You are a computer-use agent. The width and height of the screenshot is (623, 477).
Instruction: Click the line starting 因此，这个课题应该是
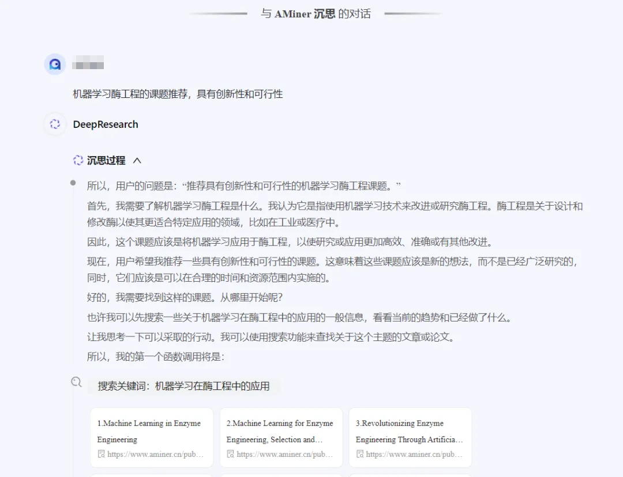[x=291, y=242]
